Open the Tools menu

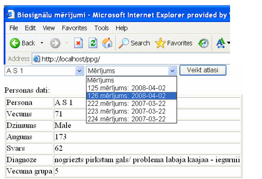(x=101, y=28)
